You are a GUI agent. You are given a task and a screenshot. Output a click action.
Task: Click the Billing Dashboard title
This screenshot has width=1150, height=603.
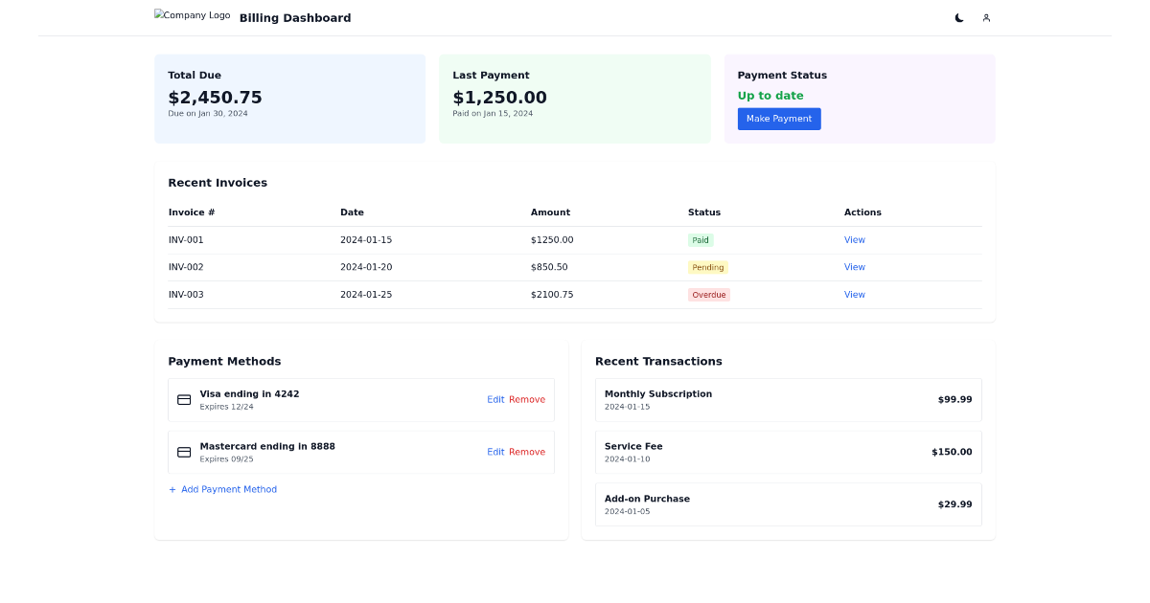295,17
